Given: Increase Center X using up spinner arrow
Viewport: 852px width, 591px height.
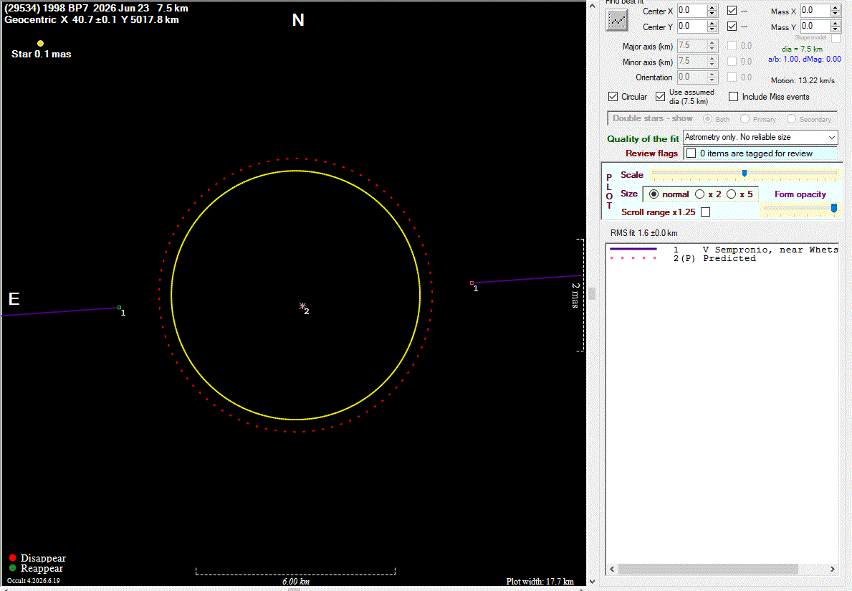Looking at the screenshot, I should pos(712,8).
